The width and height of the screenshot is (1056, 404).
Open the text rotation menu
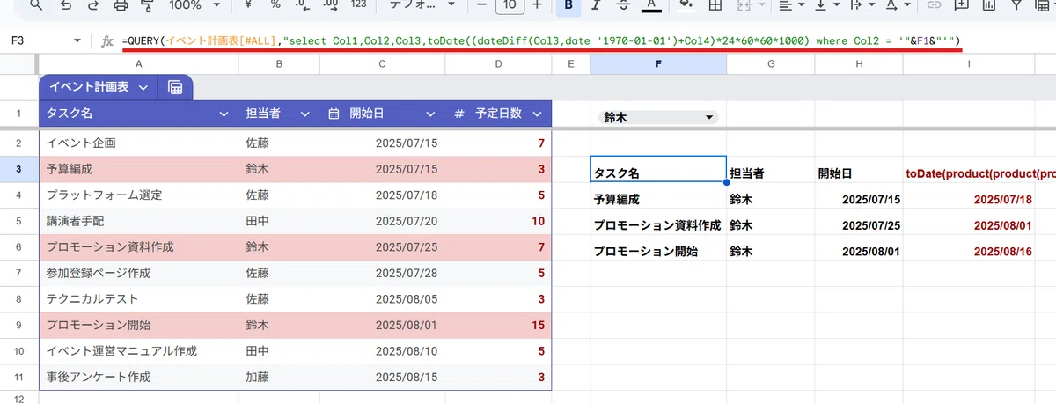pos(897,4)
